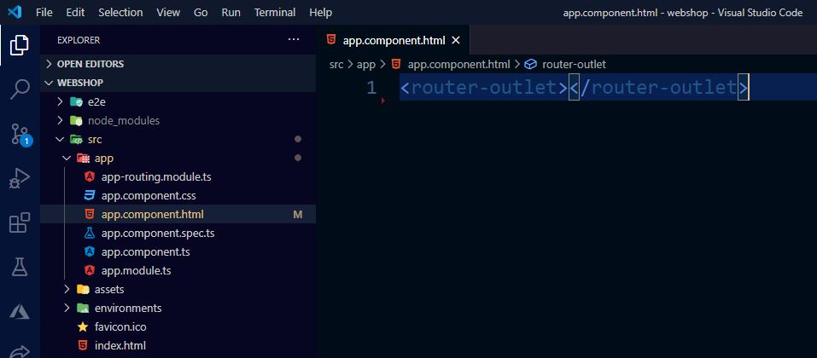Click the app breadcrumb segment
Image resolution: width=817 pixels, height=358 pixels.
point(366,64)
